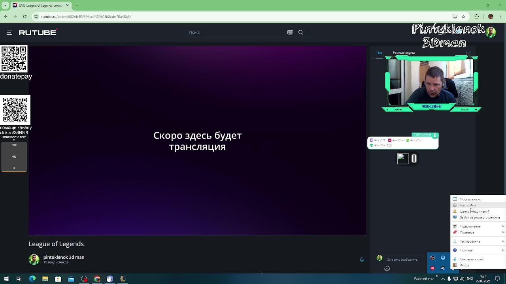Expand the tab search dropdown
Screen dimensions: 506x284
tap(5, 6)
